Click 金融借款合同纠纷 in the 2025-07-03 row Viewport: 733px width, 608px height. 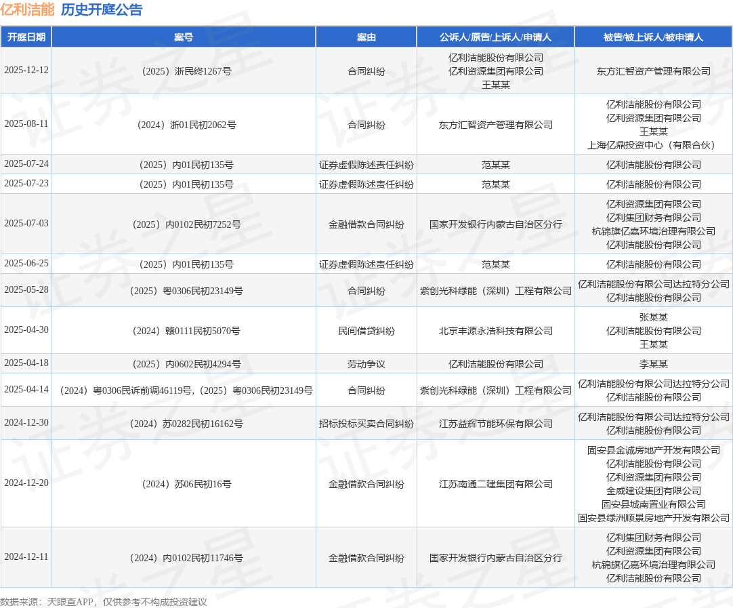click(366, 224)
